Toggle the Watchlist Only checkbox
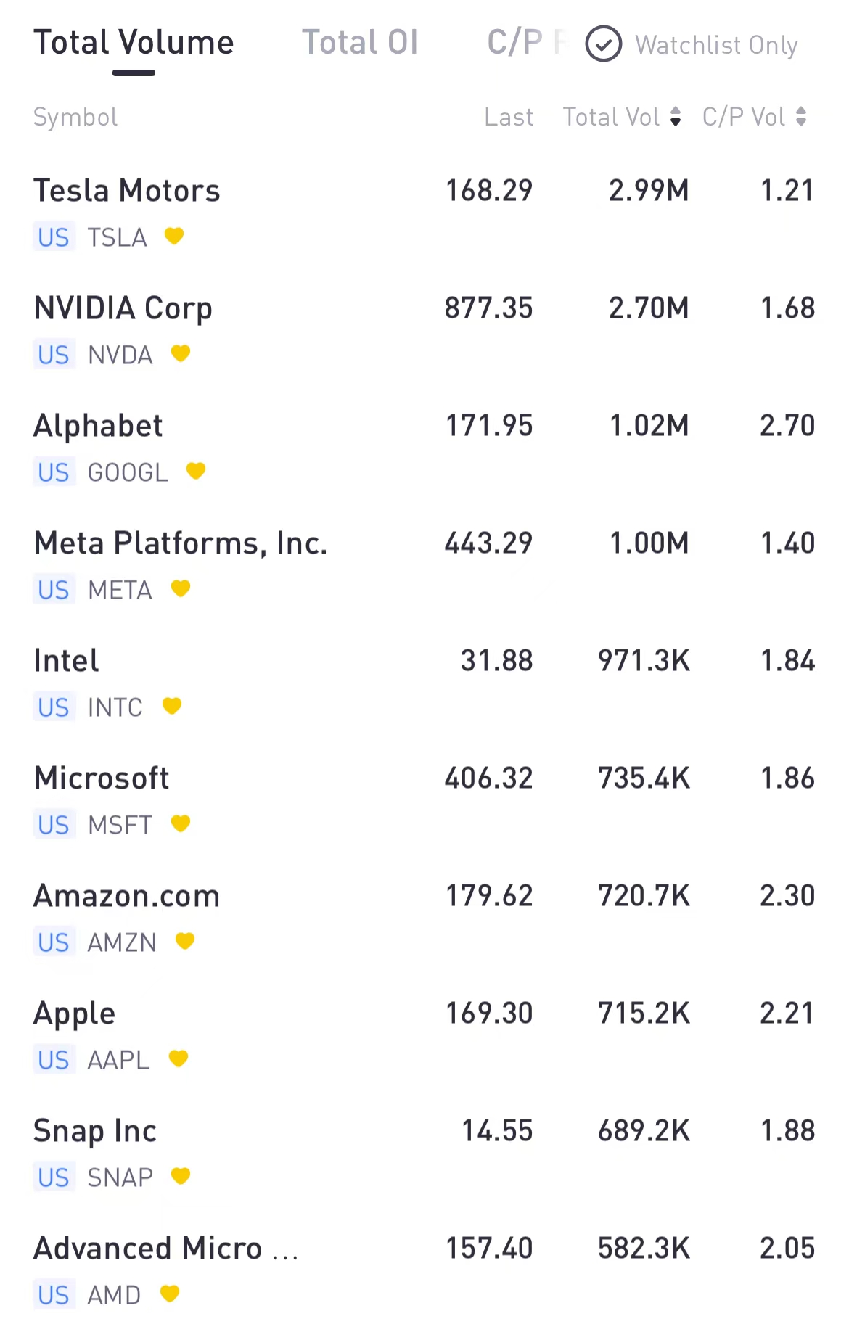 [604, 44]
